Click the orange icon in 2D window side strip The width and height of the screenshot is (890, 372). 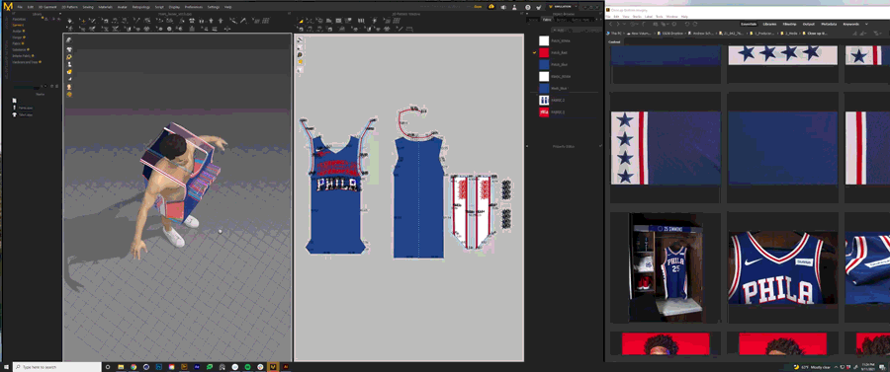(300, 62)
